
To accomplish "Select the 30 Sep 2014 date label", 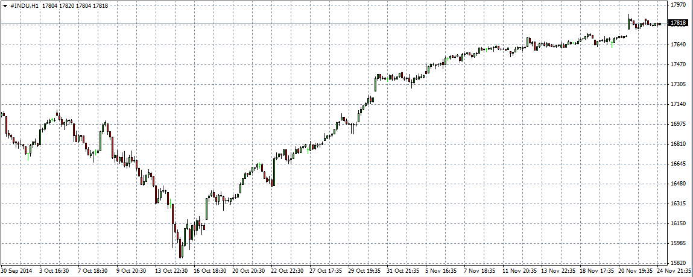I will click(x=17, y=272).
